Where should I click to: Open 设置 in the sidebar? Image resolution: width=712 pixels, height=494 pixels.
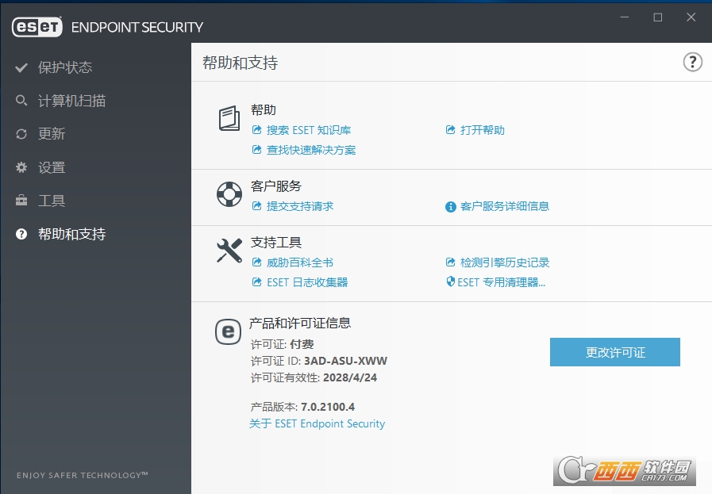pos(52,167)
